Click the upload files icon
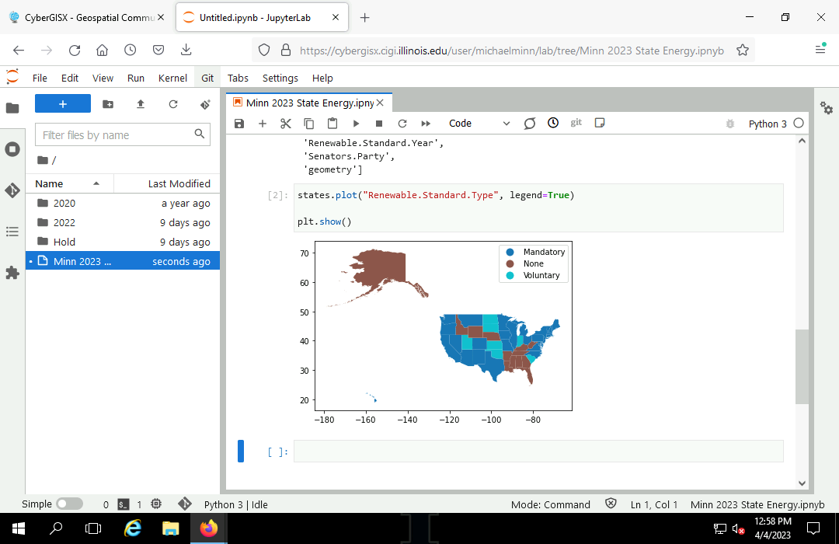The image size is (839, 544). click(141, 104)
